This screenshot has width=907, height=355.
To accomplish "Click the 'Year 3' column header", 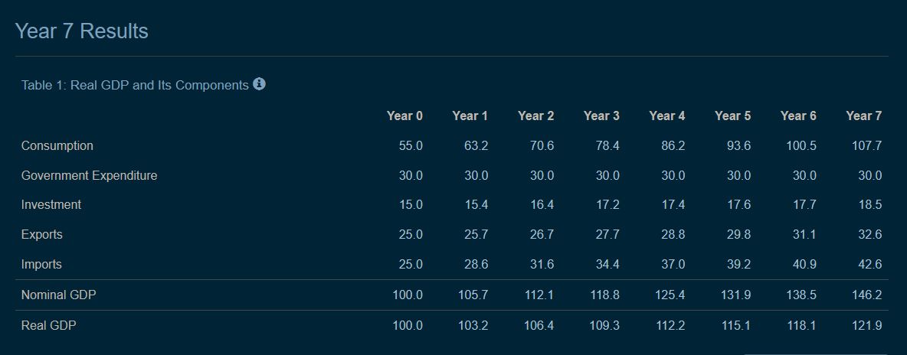I will coord(601,116).
